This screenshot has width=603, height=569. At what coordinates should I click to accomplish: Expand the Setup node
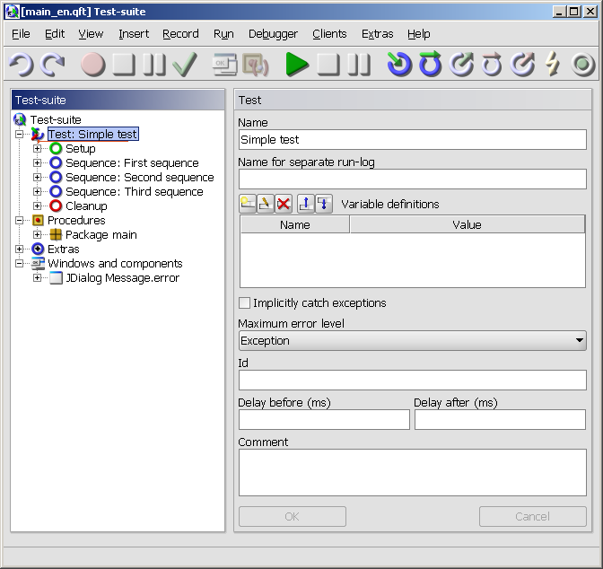click(x=37, y=148)
